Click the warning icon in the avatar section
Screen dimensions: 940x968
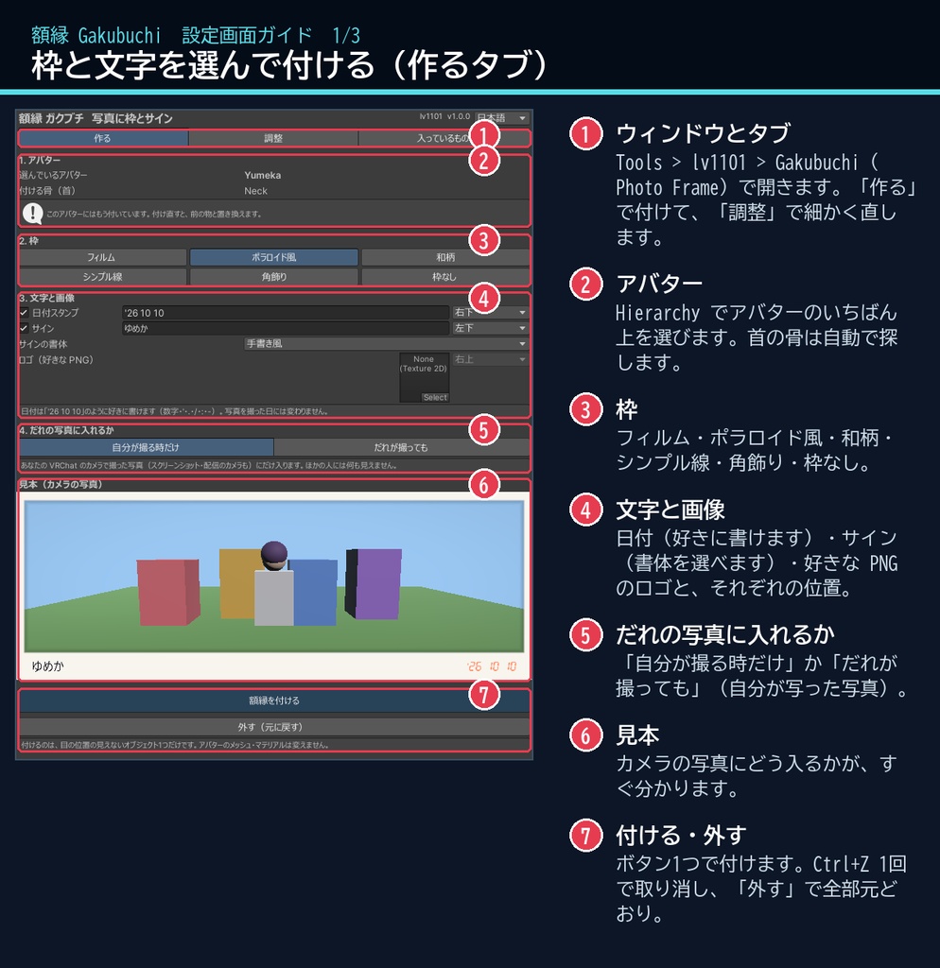(x=32, y=214)
